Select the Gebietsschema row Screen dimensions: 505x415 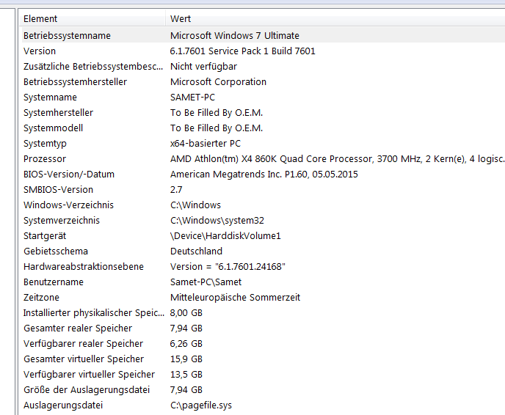point(264,251)
